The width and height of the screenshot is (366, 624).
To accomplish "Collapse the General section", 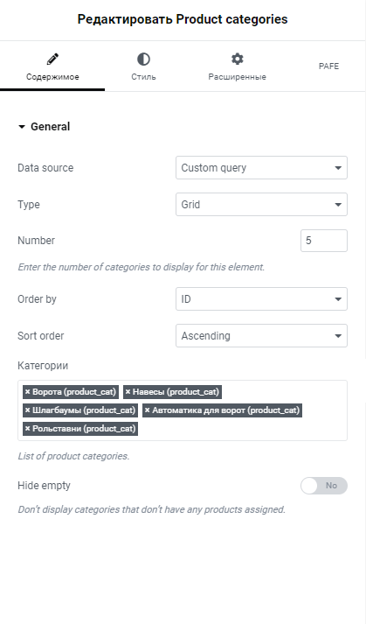I will point(44,127).
